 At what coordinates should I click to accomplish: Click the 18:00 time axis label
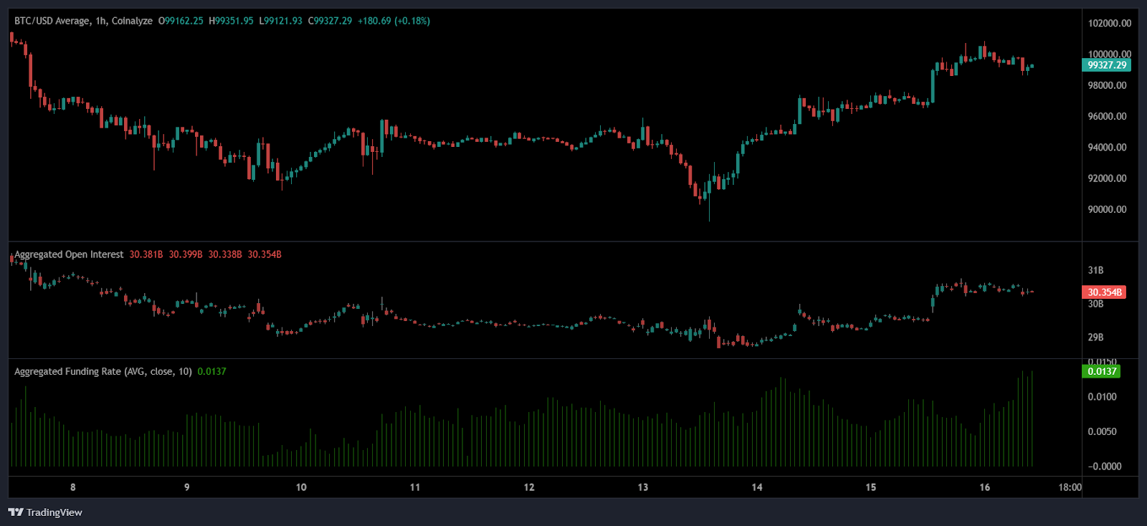(x=1070, y=487)
